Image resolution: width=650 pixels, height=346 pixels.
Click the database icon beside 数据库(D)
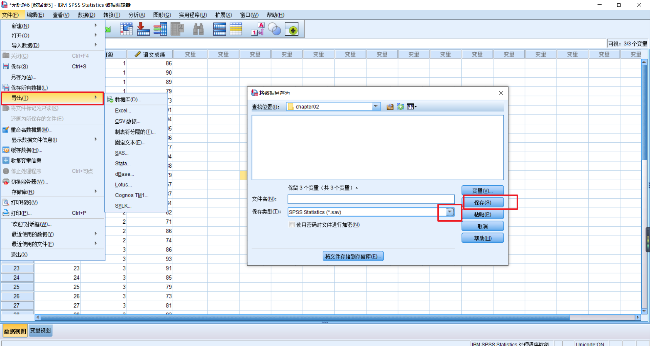[110, 100]
